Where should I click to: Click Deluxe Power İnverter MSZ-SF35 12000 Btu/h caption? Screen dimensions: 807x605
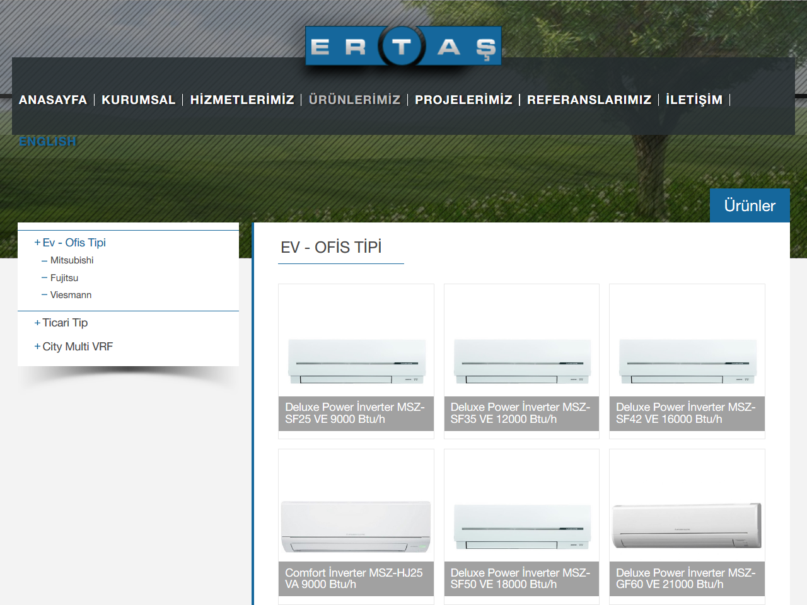click(521, 413)
